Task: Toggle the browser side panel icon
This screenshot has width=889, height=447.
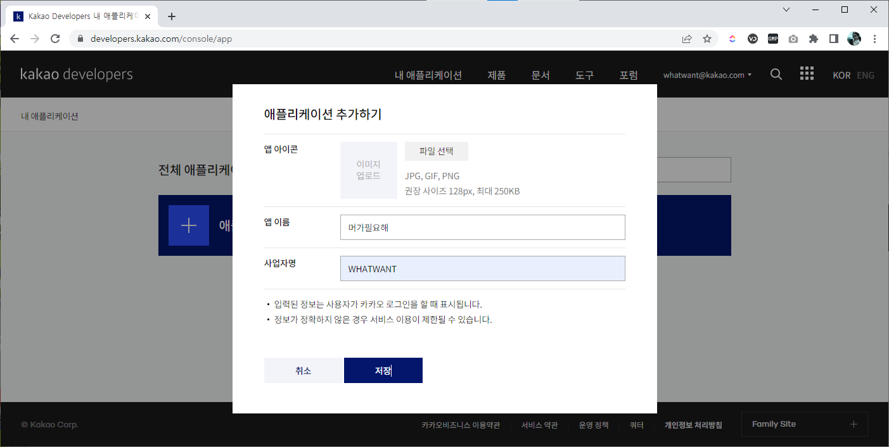Action: (x=834, y=39)
